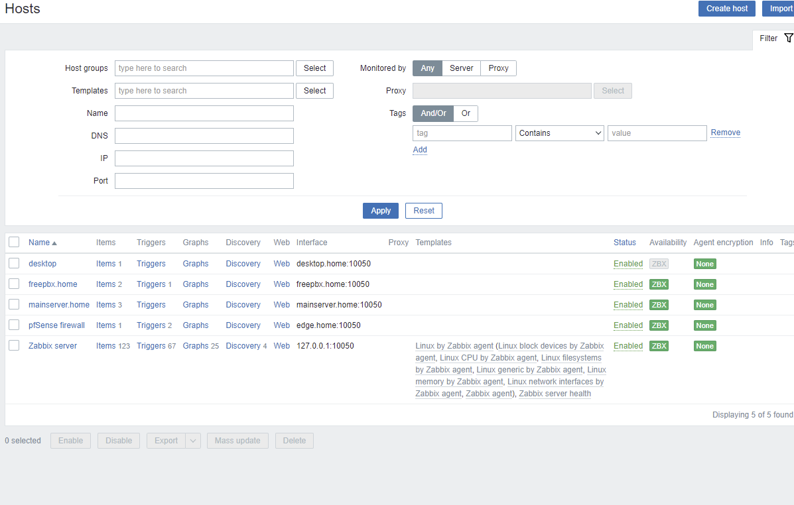The height and width of the screenshot is (505, 794).
Task: Click ZBX availability badge for Zabbix server
Action: click(x=659, y=346)
